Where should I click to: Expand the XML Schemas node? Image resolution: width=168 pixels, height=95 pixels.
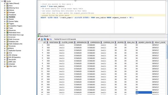coord(5,55)
